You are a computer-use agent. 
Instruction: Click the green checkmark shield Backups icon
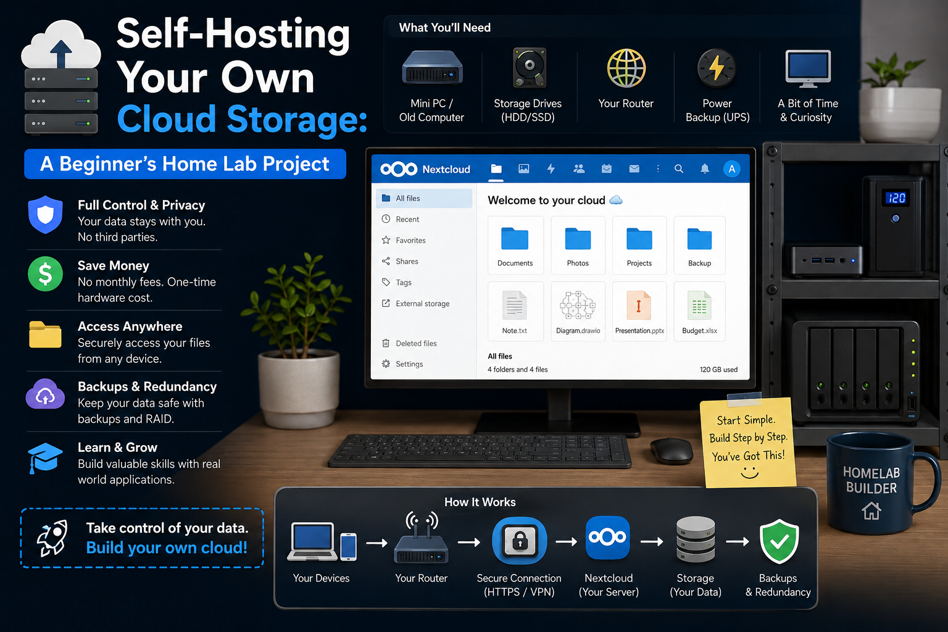tap(779, 541)
